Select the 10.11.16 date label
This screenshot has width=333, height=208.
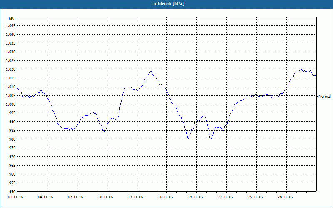tap(105, 197)
